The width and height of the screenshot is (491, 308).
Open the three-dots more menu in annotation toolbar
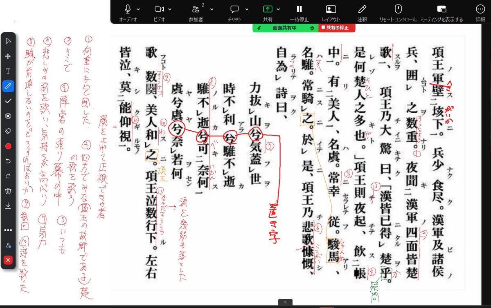(8, 230)
